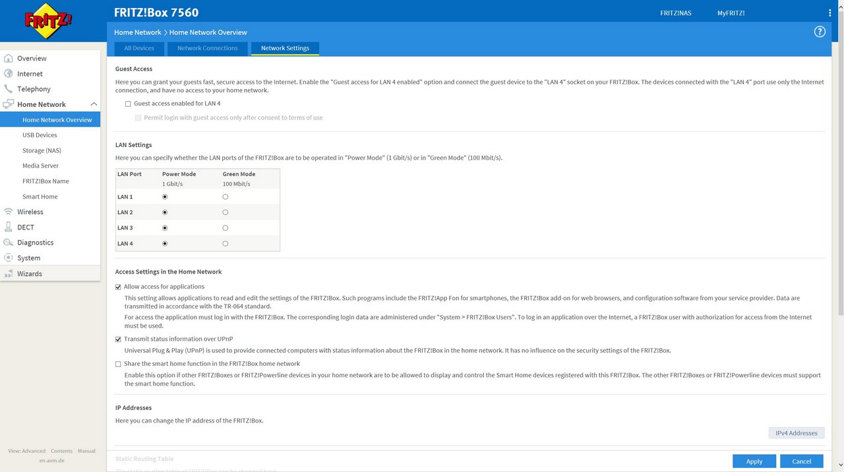Select Green Mode for LAN 1
844x472 pixels.
click(x=226, y=197)
